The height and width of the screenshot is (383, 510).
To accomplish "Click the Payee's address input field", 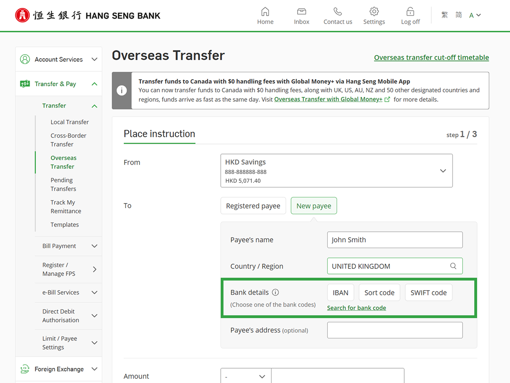I will point(395,330).
